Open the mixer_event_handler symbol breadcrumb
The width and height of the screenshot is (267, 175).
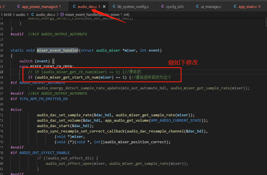coord(95,14)
